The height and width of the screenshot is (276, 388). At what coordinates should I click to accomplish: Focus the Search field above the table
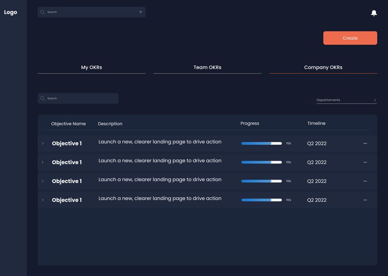78,99
